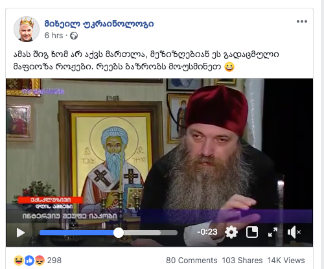Open the poster's crowned profile picture
This screenshot has width=324, height=269.
(27, 29)
